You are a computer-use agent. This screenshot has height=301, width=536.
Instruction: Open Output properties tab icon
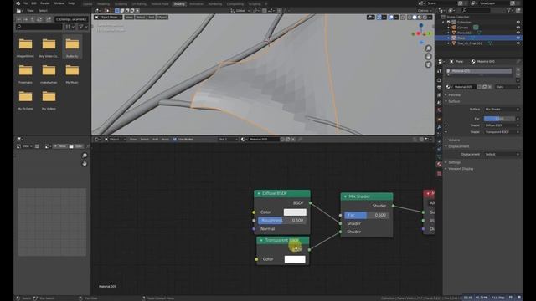[x=439, y=88]
